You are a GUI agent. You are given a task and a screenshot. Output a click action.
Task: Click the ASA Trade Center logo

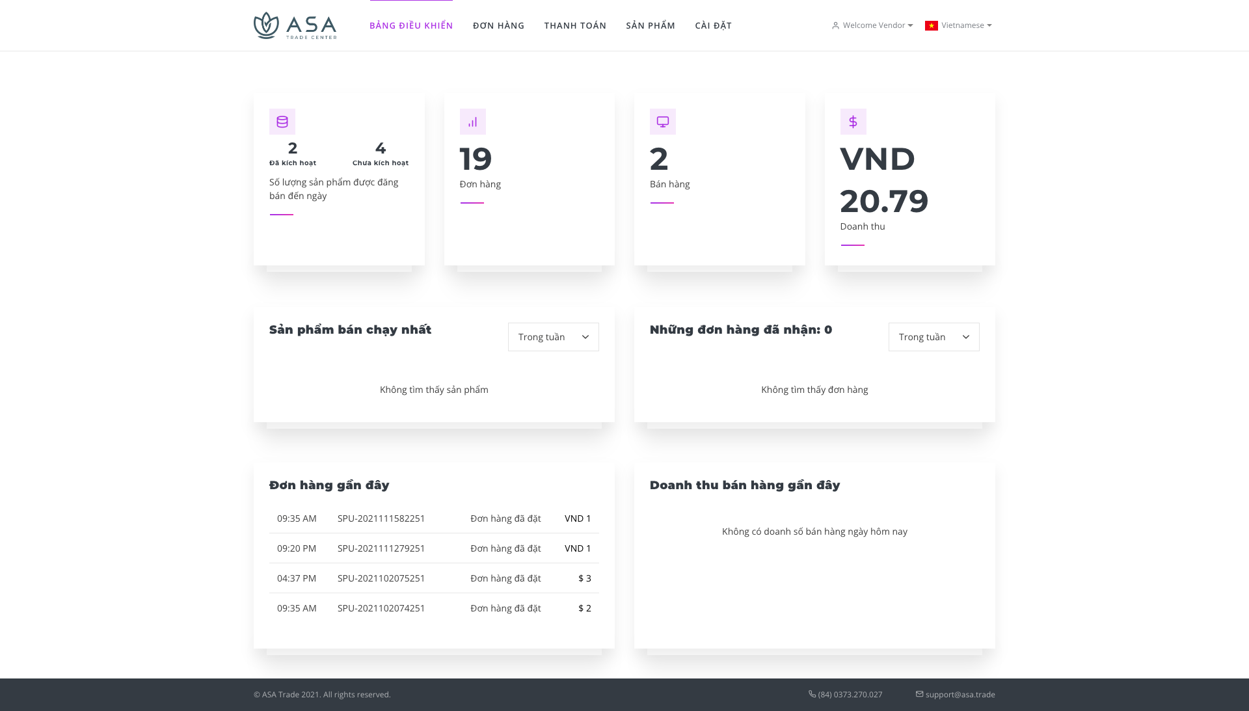[x=295, y=25]
